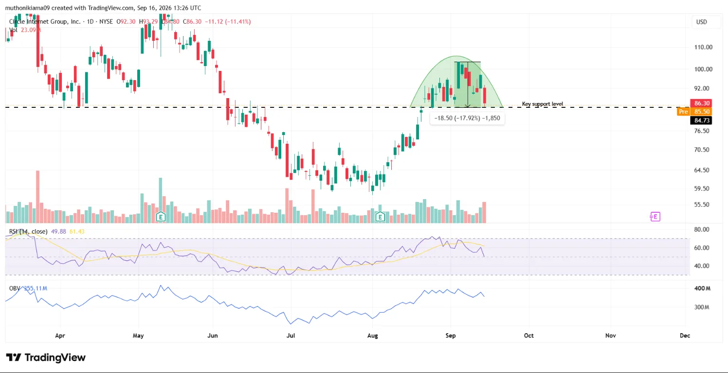Screen dimensions: 728x373
Task: Click the 100.00 price axis value
Action: 703,69
